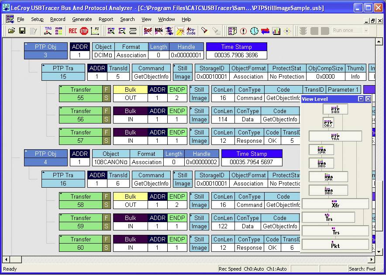This screenshot has width=386, height=275.
Task: Open the Search menu
Action: [x=127, y=19]
